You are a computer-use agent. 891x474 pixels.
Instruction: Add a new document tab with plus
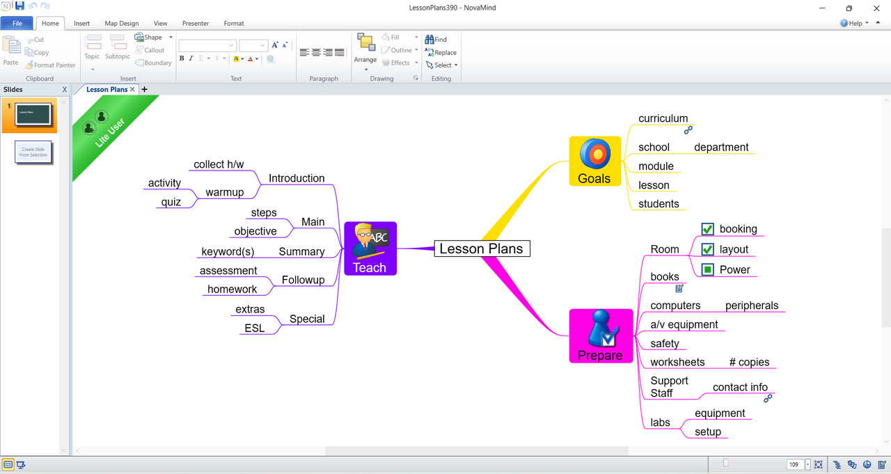[144, 89]
